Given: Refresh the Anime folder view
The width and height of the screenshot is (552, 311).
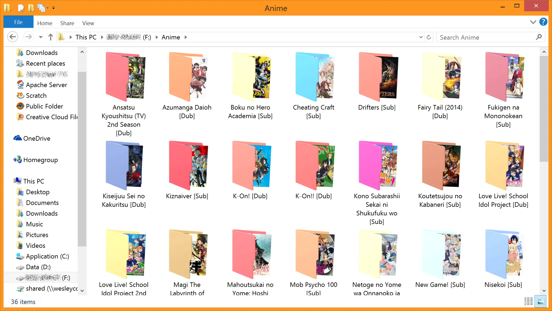Looking at the screenshot, I should click(x=429, y=37).
